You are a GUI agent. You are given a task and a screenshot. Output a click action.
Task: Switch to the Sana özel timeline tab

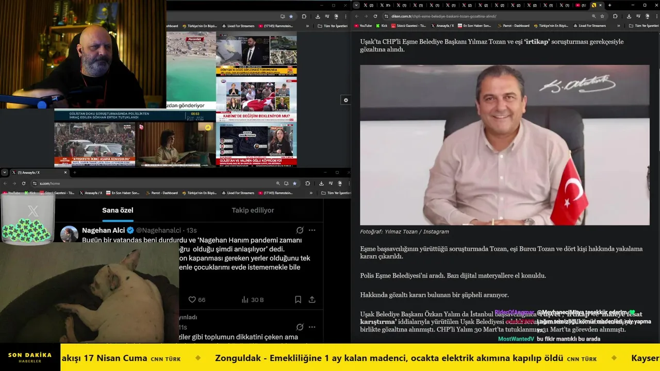[118, 210]
